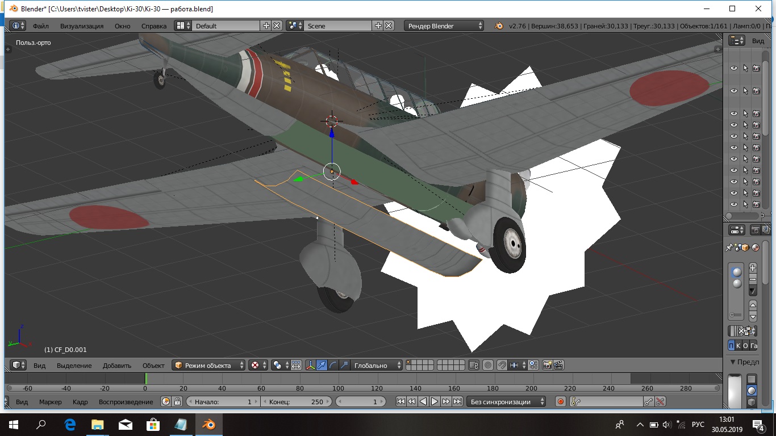Screen dimensions: 776x436
Task: Toggle the 3D manipulator axes icon
Action: coord(311,366)
